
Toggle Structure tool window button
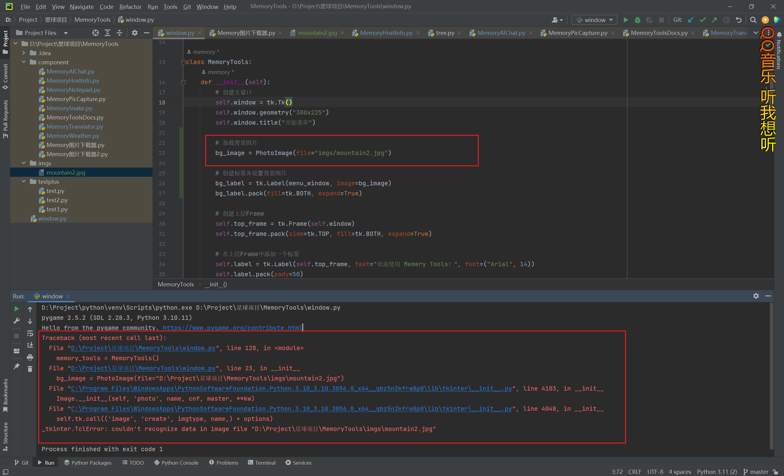point(5,436)
